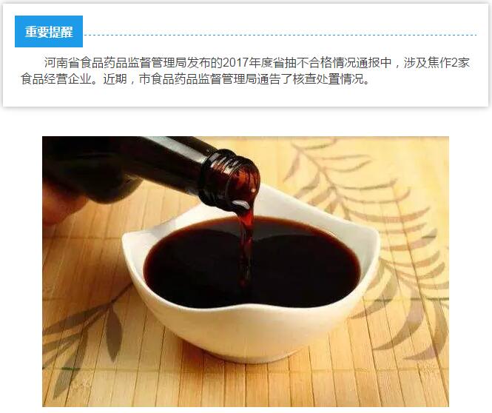492x413 pixels.
Task: Click the phrase 涉及焦作2家
Action: pos(437,63)
